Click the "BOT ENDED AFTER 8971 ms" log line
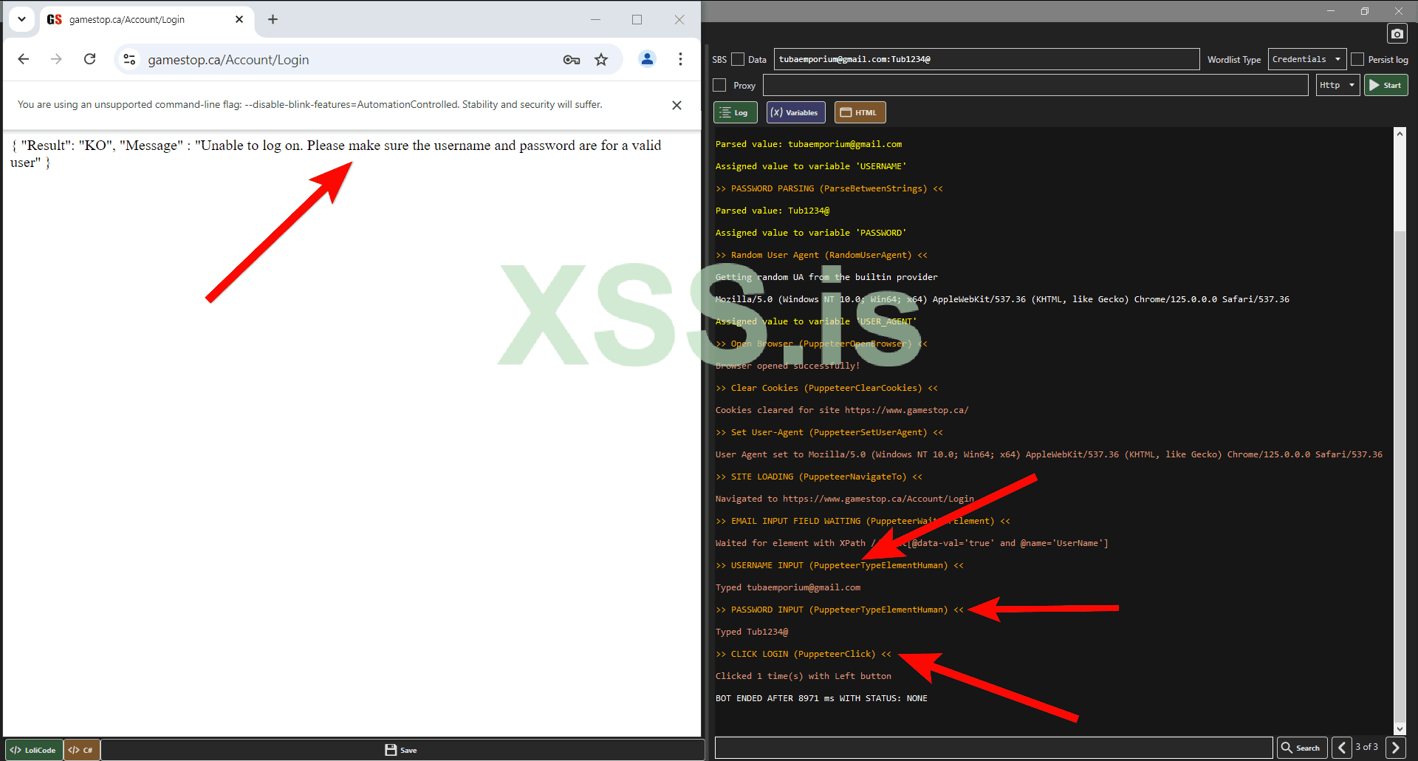Image resolution: width=1418 pixels, height=761 pixels. pos(821,698)
